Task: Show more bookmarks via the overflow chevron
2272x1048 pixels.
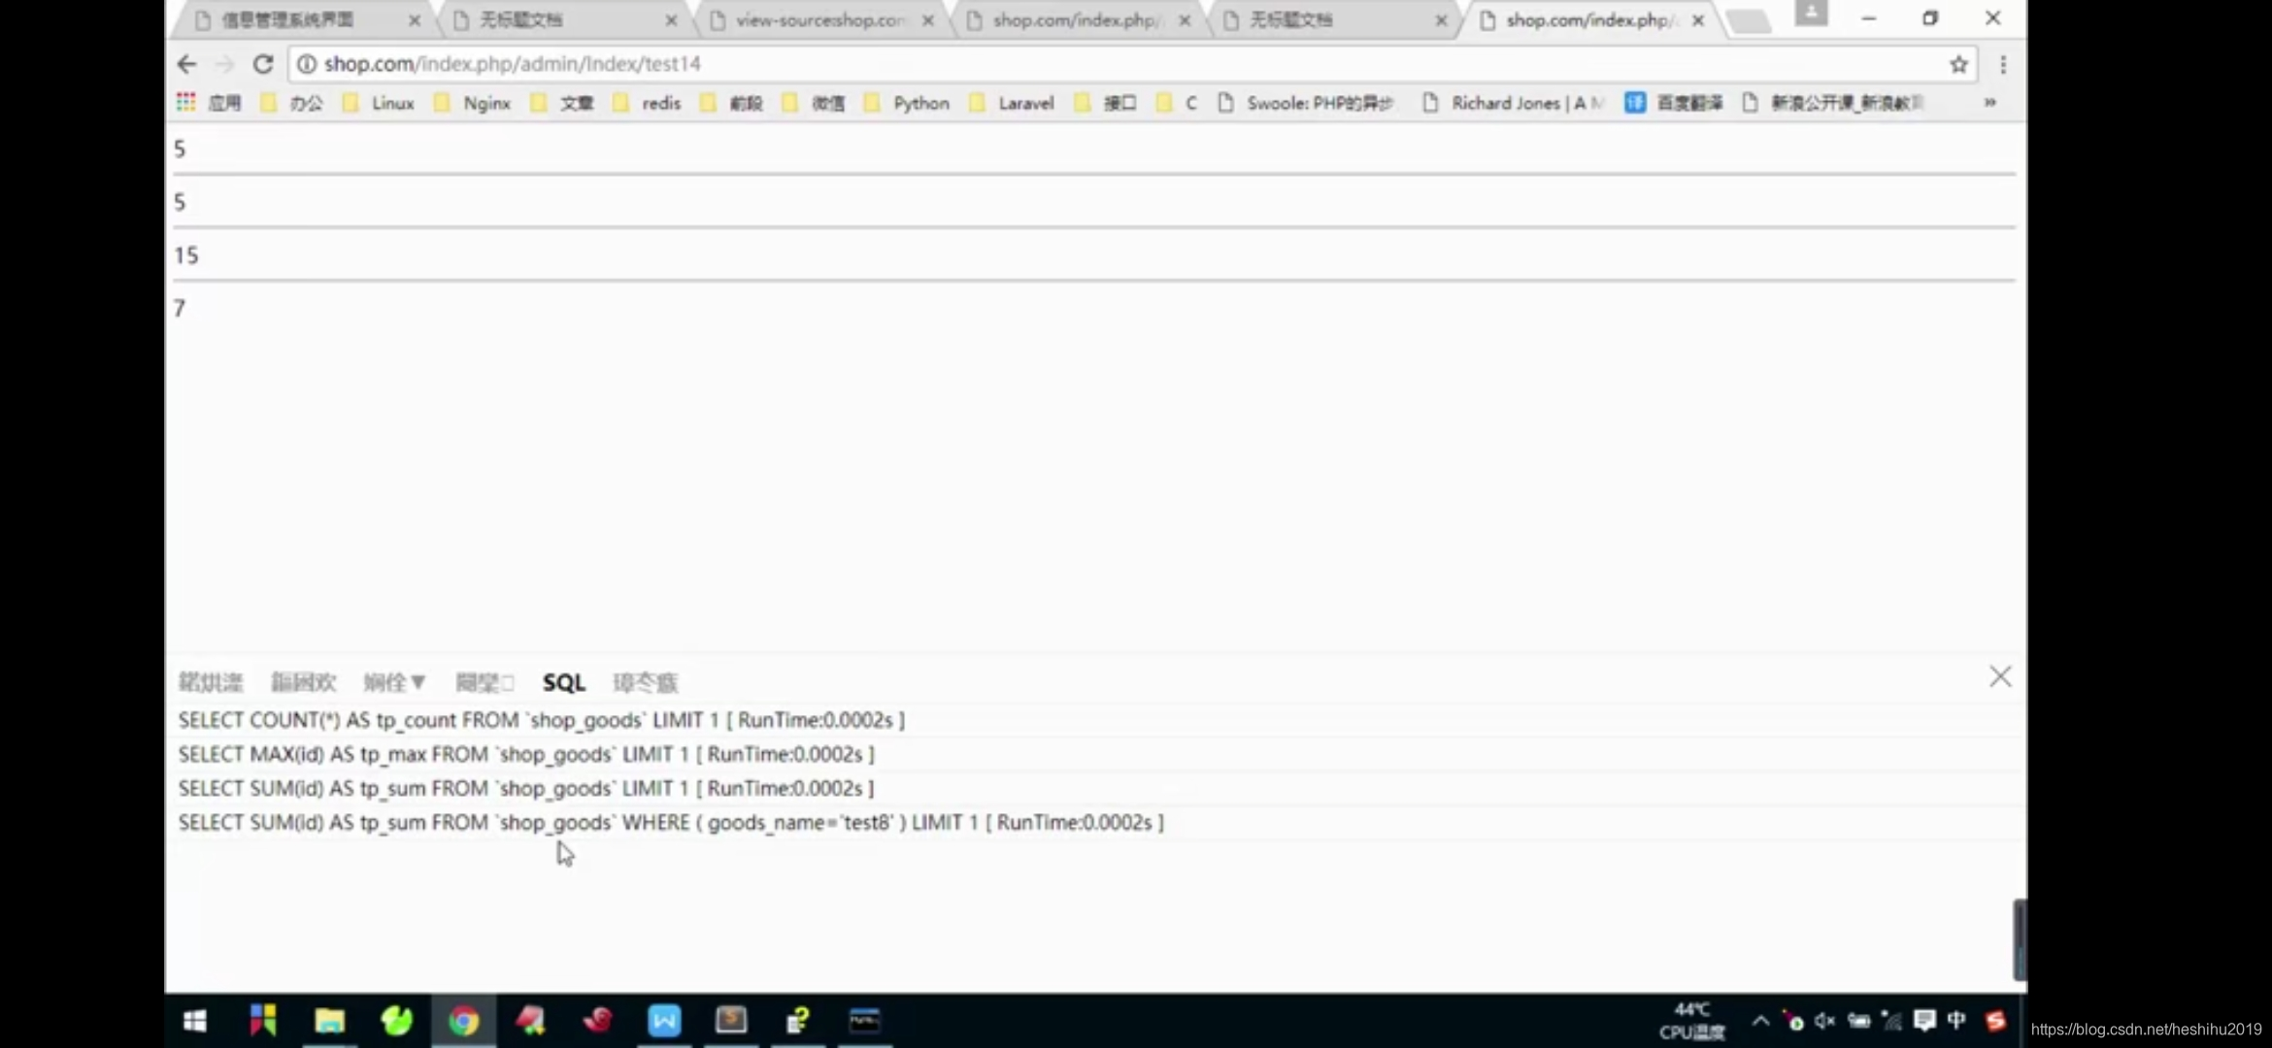Action: [x=1989, y=103]
